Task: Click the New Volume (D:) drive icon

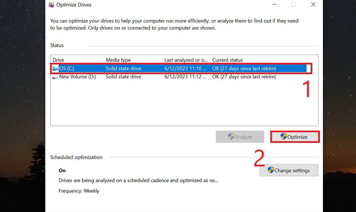Action: (55, 77)
